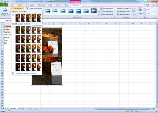Switch to the Sheet2 worksheet tab
The height and width of the screenshot is (113, 158).
(21, 109)
